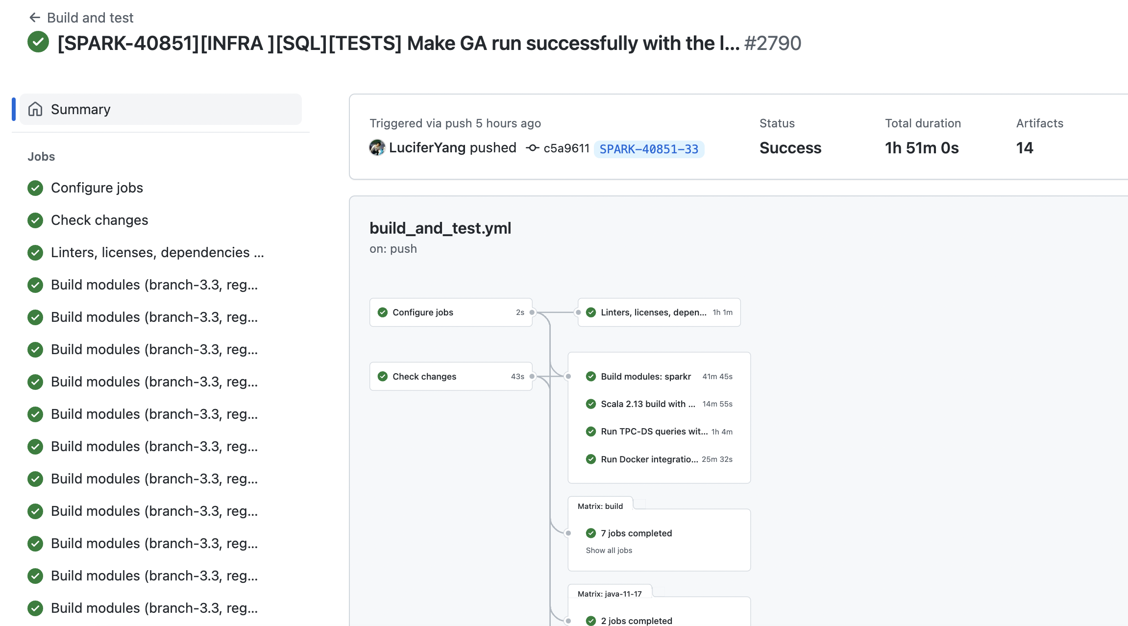
Task: Click the success check icon next to the run title
Action: tap(38, 42)
